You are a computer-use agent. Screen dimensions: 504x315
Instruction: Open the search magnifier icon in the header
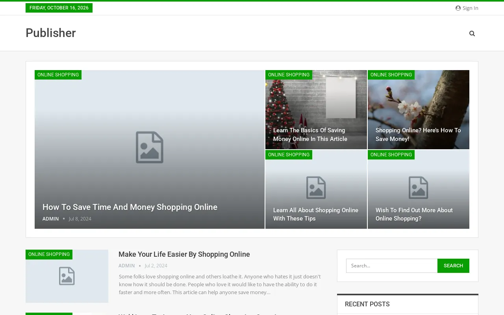coord(472,33)
